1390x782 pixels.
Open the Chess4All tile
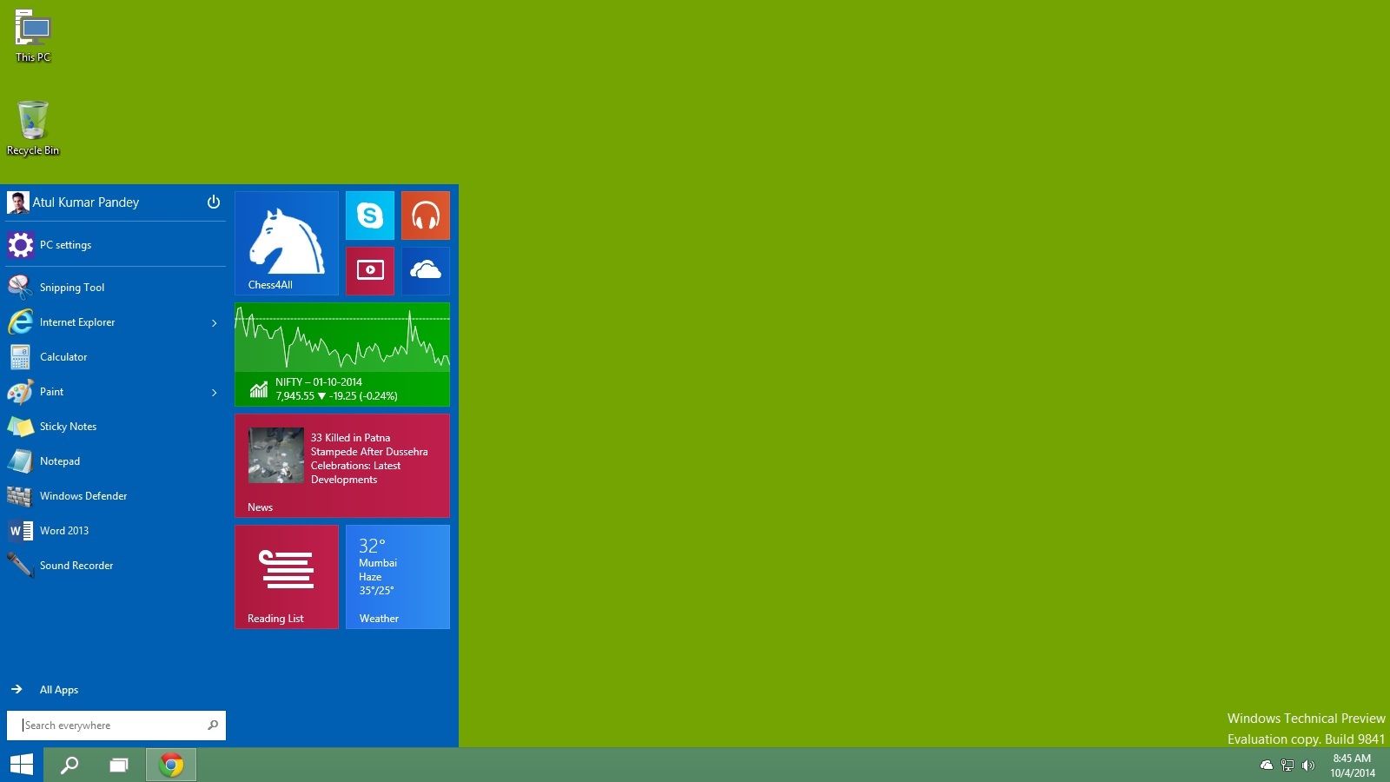coord(287,243)
